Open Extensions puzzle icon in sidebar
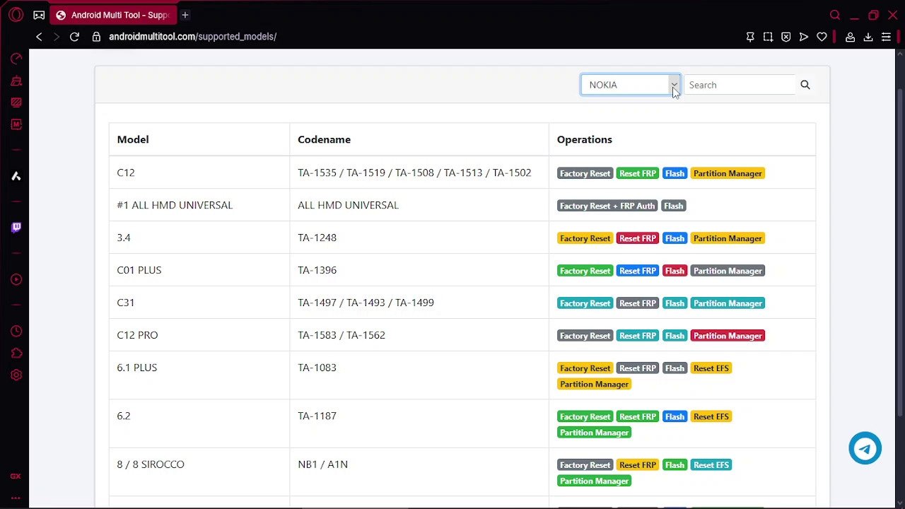Viewport: 905px width, 509px height. click(x=16, y=353)
